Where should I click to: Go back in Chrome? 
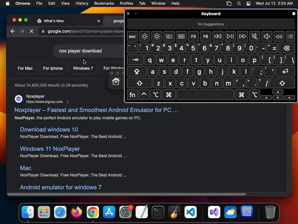(x=13, y=31)
